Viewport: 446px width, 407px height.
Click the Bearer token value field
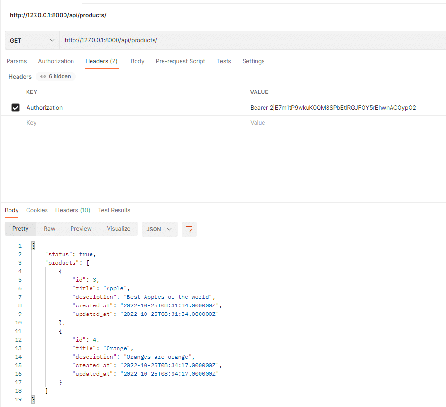click(333, 108)
